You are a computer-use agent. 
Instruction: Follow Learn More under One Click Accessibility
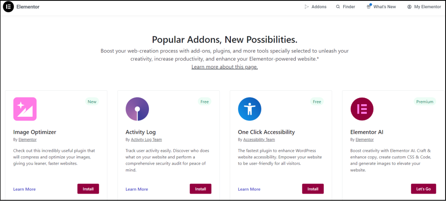click(249, 189)
